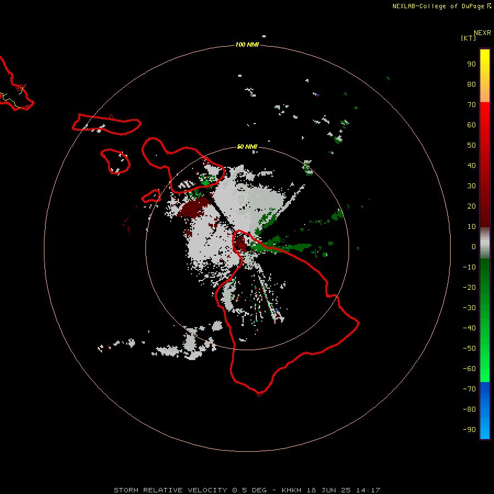Click the 60 value on velocity scale
The height and width of the screenshot is (494, 494).
[471, 125]
